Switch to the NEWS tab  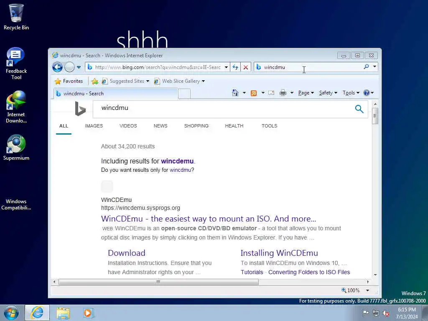(160, 126)
